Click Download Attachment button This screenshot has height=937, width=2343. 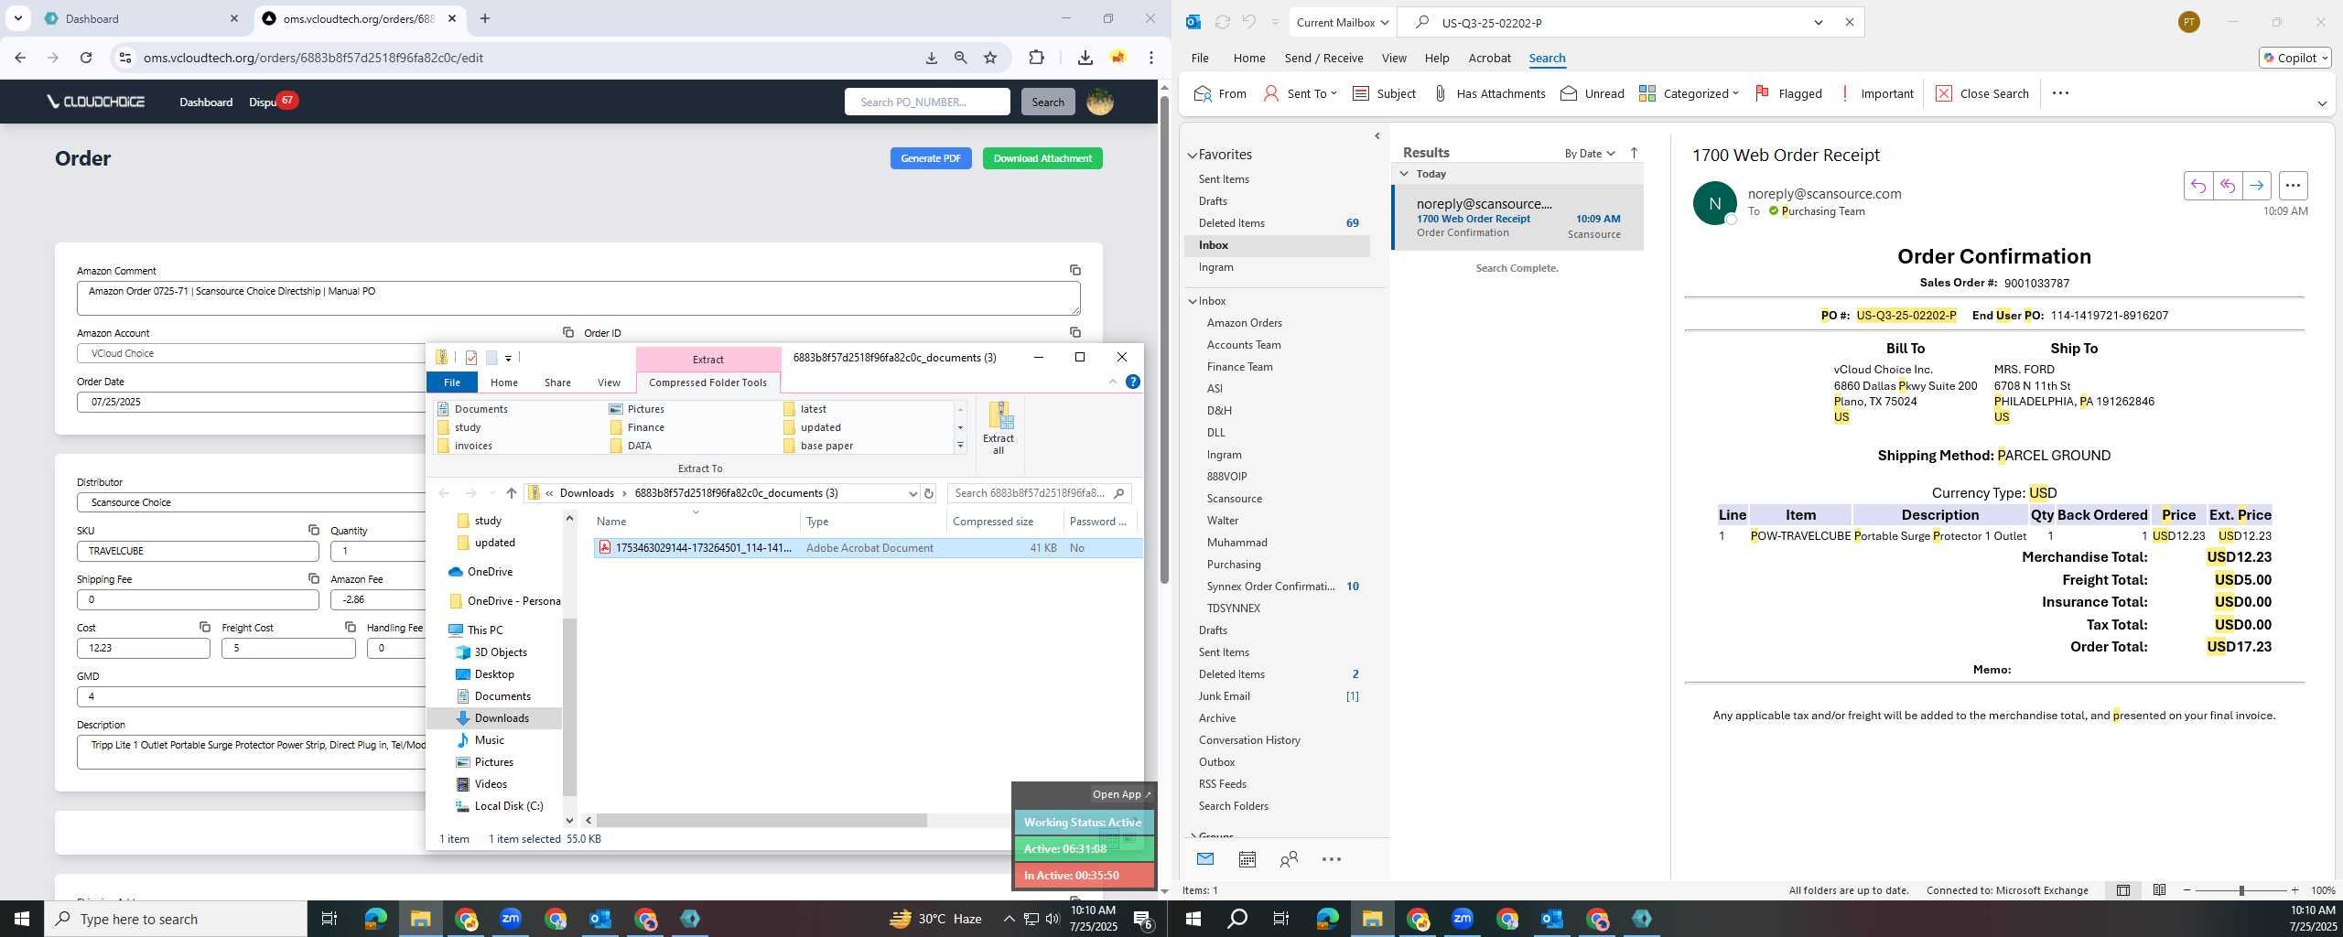1042,158
